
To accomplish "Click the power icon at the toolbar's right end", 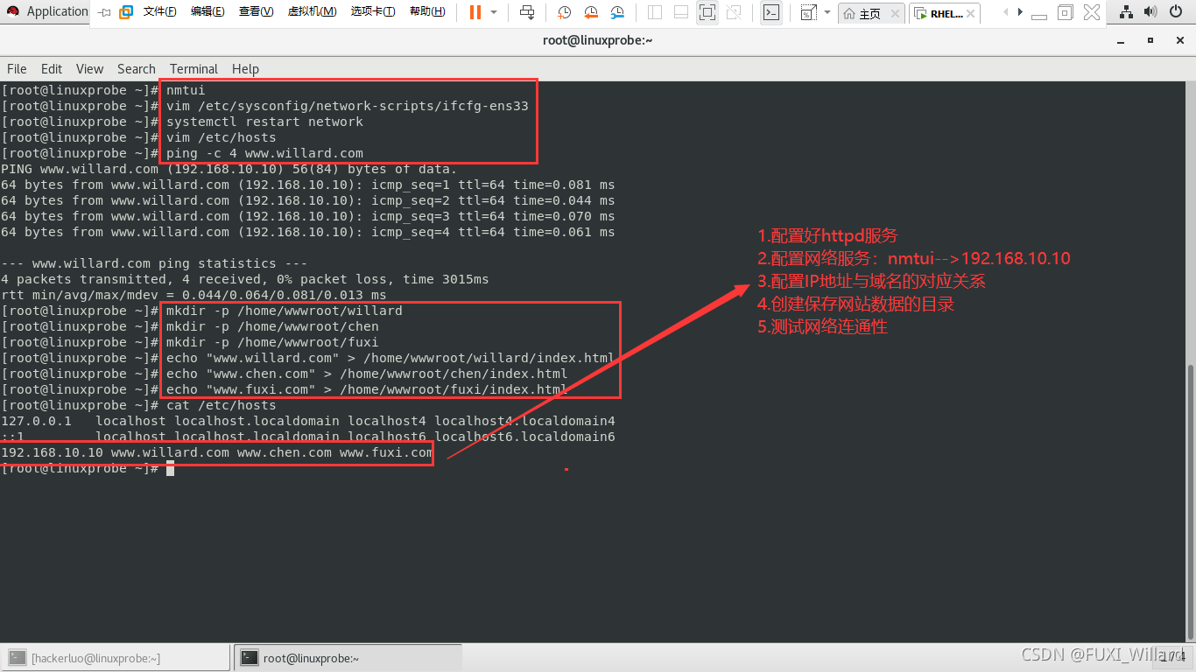I will click(1177, 11).
